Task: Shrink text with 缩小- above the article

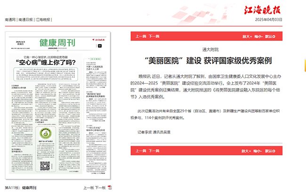Action: coord(259,36)
